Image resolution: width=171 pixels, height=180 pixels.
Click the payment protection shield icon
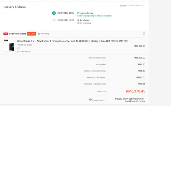[x=90, y=100]
